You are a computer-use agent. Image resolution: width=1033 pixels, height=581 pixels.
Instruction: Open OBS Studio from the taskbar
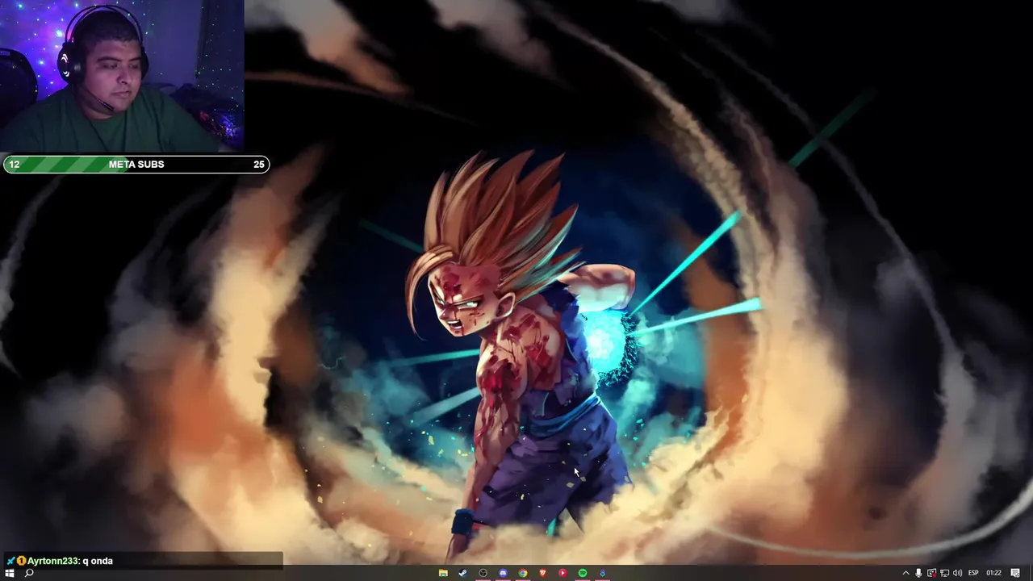(483, 573)
